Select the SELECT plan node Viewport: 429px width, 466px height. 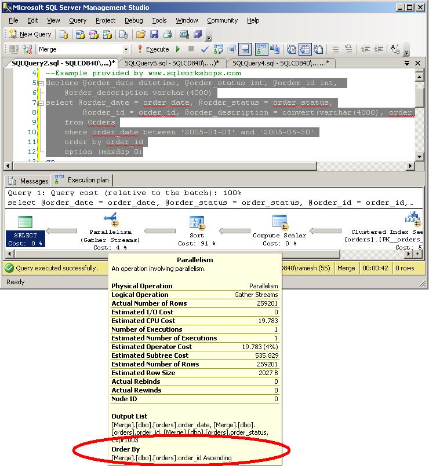[x=26, y=231]
